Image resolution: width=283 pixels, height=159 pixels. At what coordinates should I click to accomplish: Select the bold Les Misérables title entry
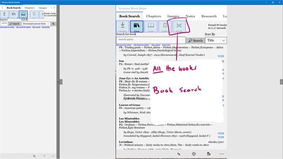(x=129, y=119)
